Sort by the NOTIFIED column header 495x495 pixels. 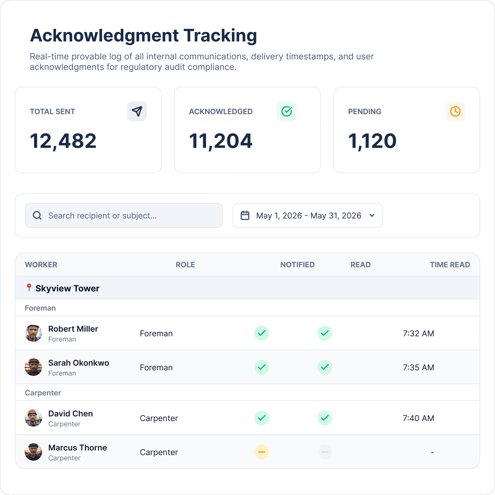[x=298, y=265]
